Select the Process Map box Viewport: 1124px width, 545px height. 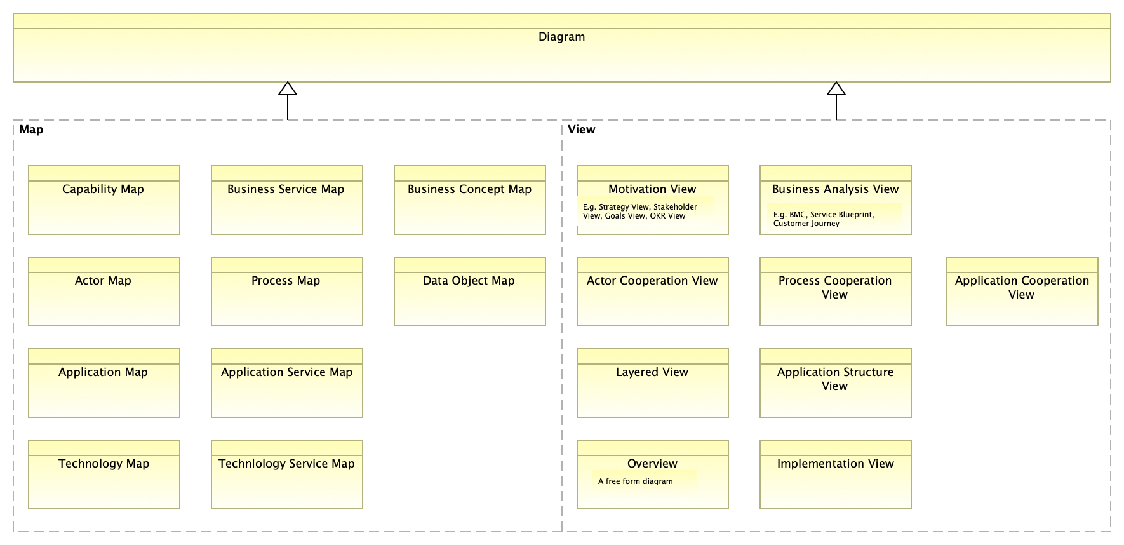pyautogui.click(x=287, y=292)
